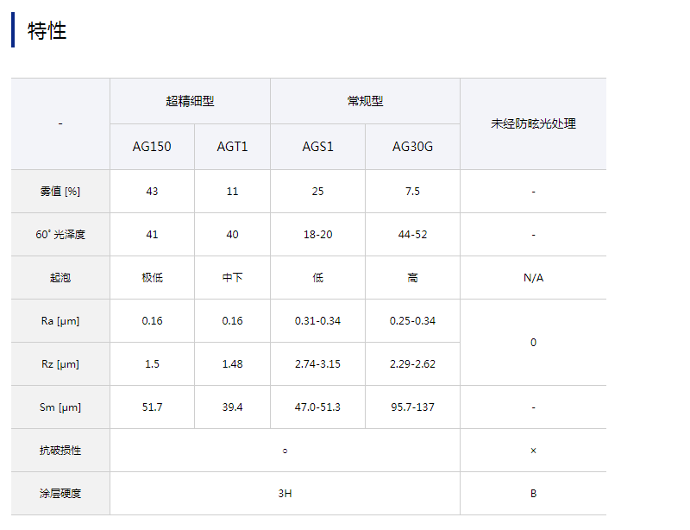
Task: Select the 常规型 column group header
Action: [365, 101]
